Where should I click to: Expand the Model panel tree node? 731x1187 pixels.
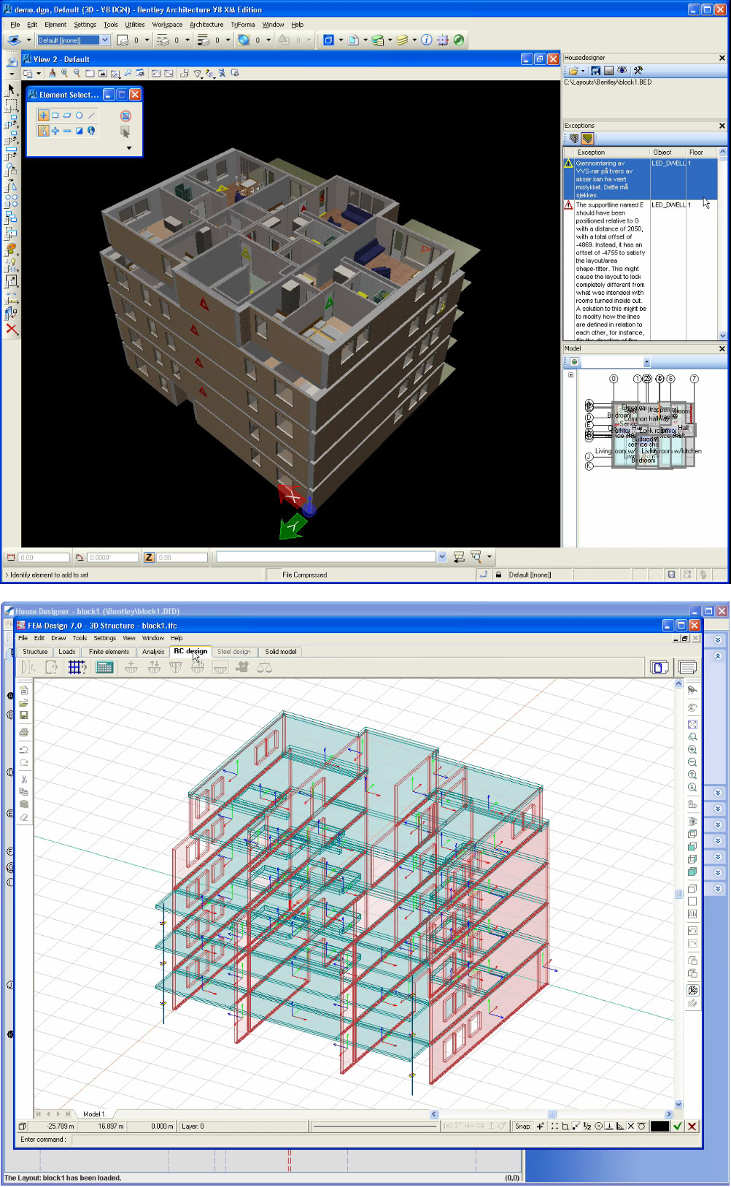click(x=571, y=375)
